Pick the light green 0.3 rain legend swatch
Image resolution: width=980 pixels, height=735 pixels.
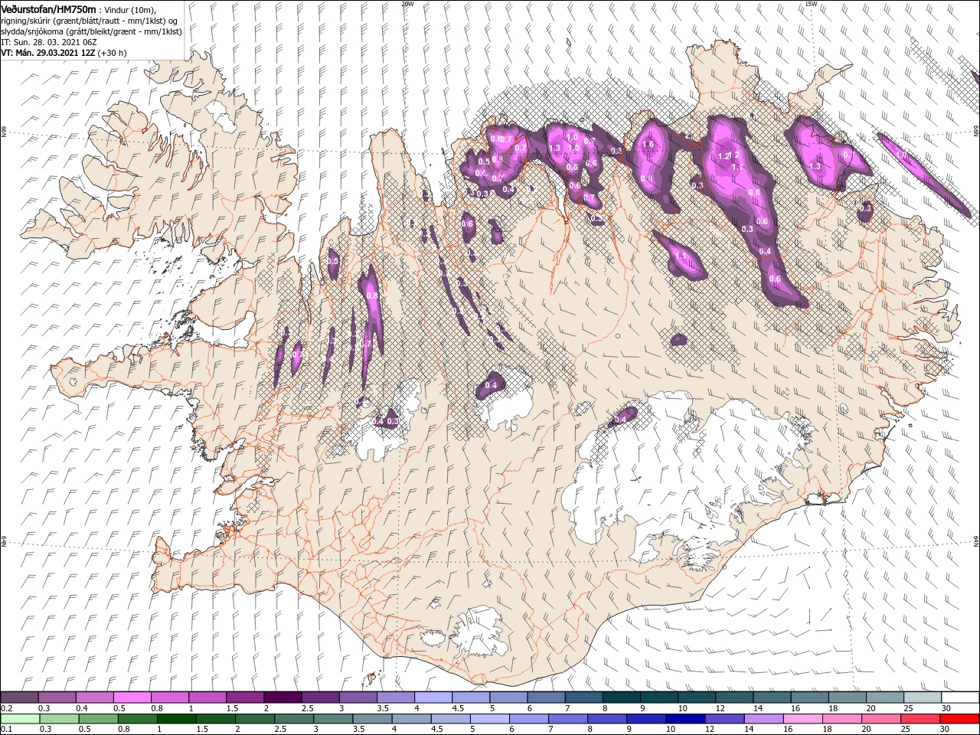click(x=59, y=719)
